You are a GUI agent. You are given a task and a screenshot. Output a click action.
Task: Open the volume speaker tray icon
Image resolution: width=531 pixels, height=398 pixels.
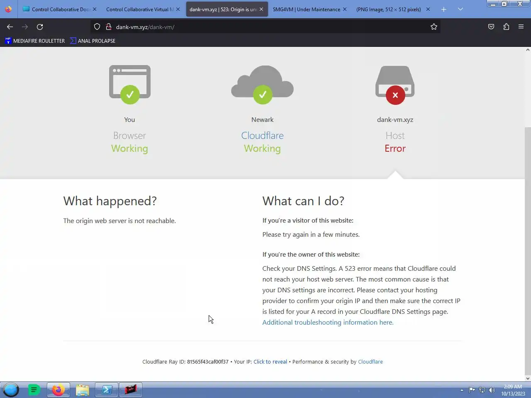point(492,390)
